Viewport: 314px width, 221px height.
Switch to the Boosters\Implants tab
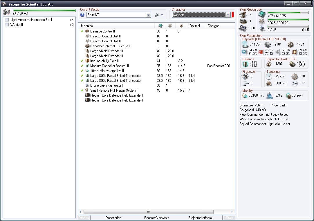pyautogui.click(x=157, y=218)
